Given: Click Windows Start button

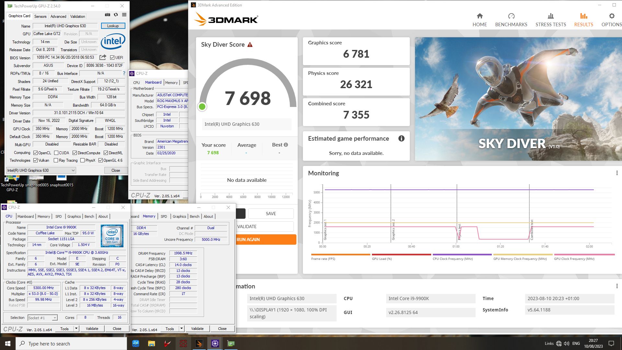Looking at the screenshot, I should 8,344.
